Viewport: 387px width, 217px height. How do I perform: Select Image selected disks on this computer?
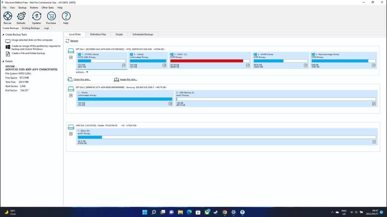[32, 40]
